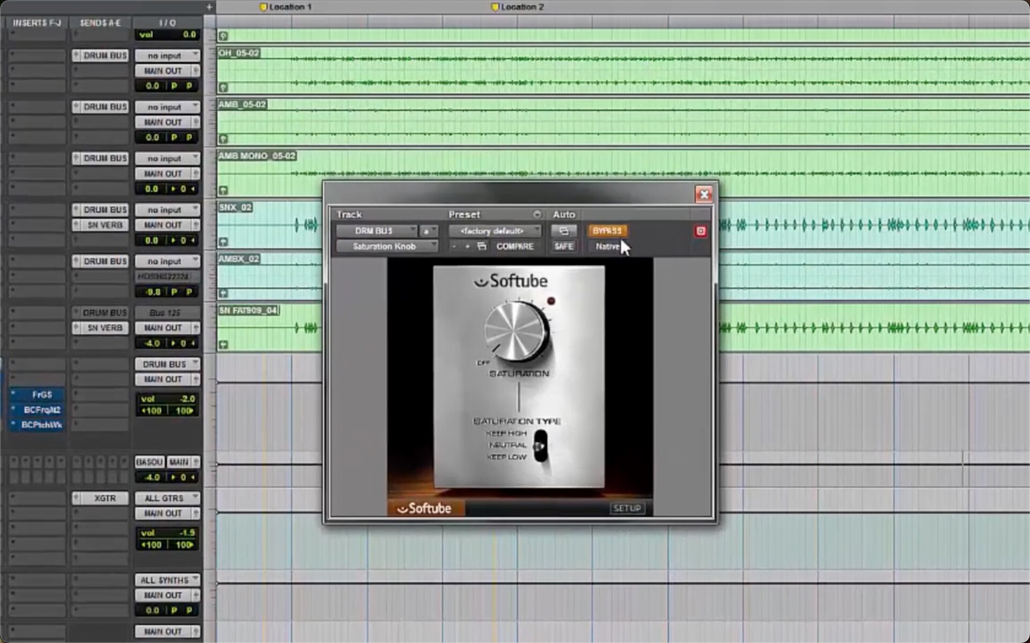Click the Track header in plug-in window
Viewport: 1030px width, 643px height.
click(x=349, y=214)
